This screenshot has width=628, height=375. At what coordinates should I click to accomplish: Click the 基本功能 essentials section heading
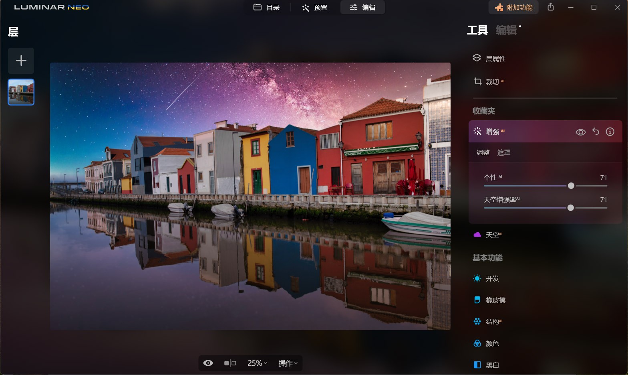pyautogui.click(x=487, y=258)
